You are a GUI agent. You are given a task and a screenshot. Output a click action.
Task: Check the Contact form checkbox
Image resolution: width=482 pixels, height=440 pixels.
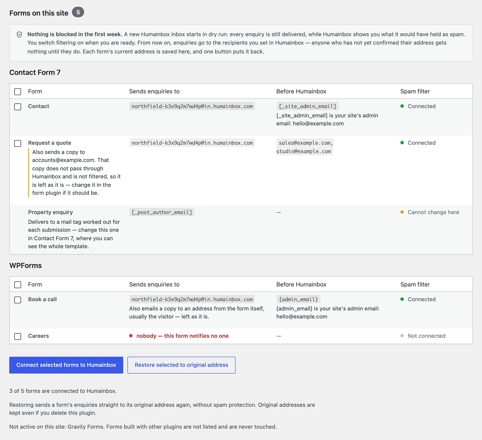click(18, 107)
